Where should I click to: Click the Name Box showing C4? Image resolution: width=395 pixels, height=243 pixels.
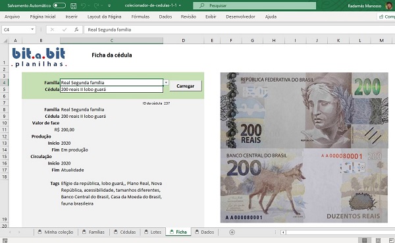16,30
